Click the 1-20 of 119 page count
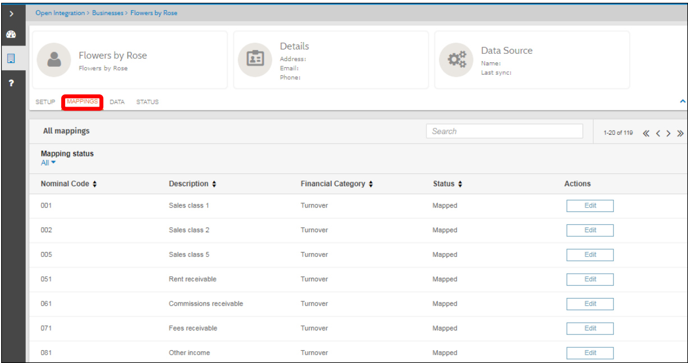The width and height of the screenshot is (688, 363). pos(618,134)
